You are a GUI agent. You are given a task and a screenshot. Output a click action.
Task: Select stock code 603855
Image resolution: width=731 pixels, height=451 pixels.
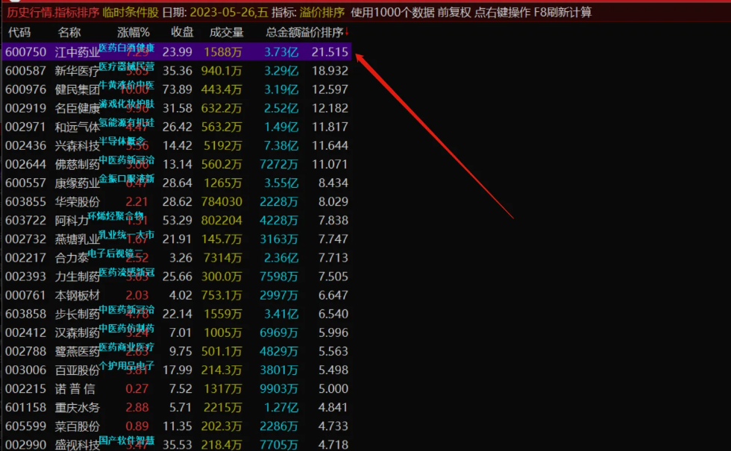(x=25, y=202)
